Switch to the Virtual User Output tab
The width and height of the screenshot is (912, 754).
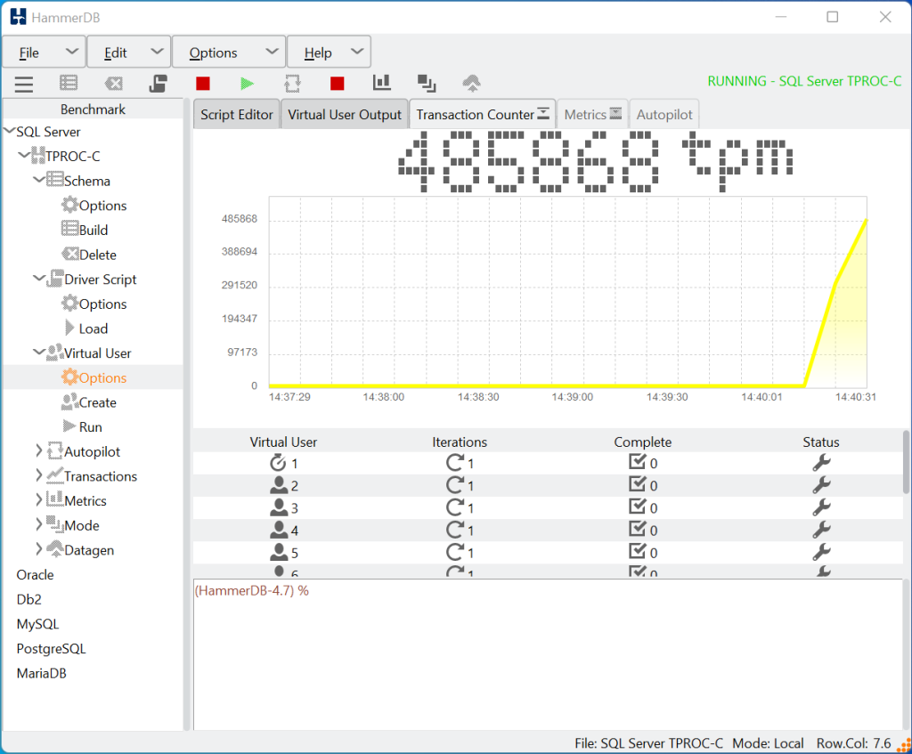[x=345, y=115]
